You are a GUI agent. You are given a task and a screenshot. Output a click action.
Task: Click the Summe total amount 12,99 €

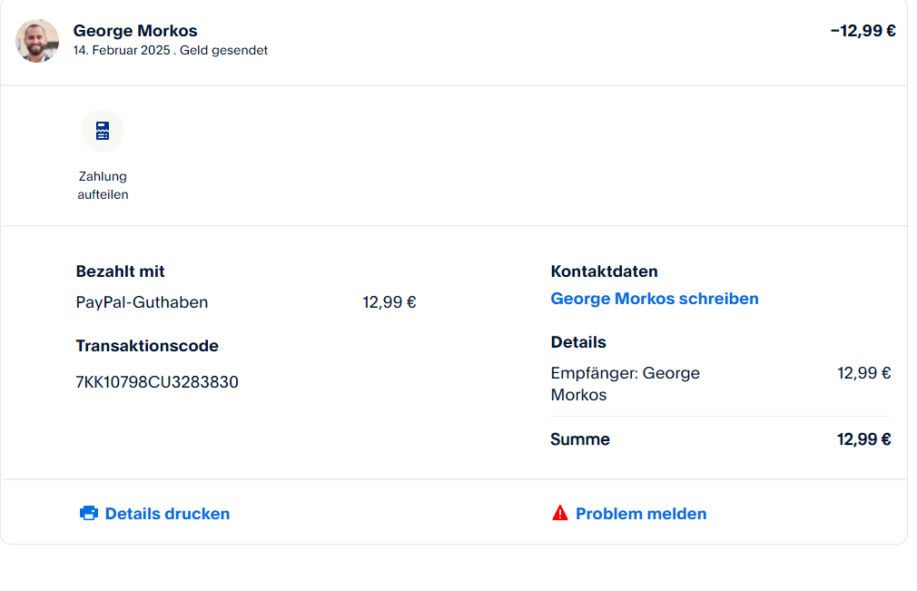pos(863,439)
